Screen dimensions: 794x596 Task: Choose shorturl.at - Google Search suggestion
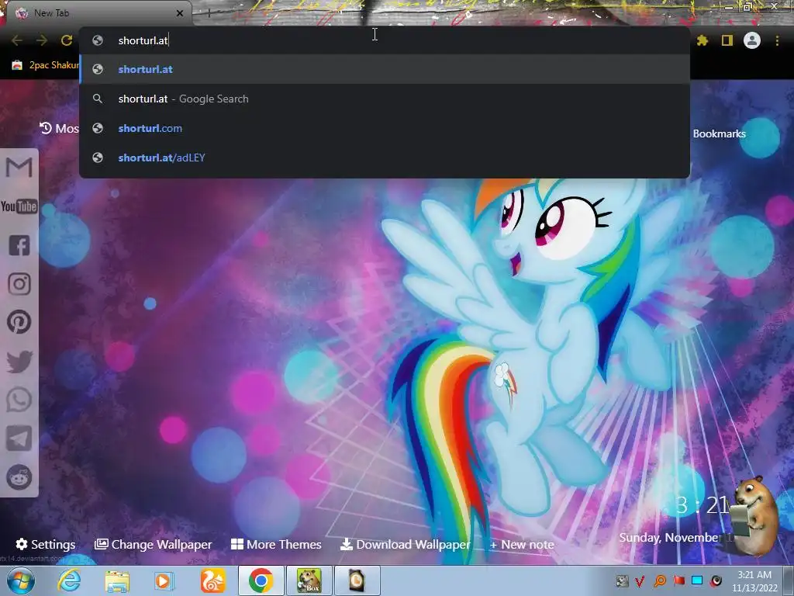click(x=385, y=99)
